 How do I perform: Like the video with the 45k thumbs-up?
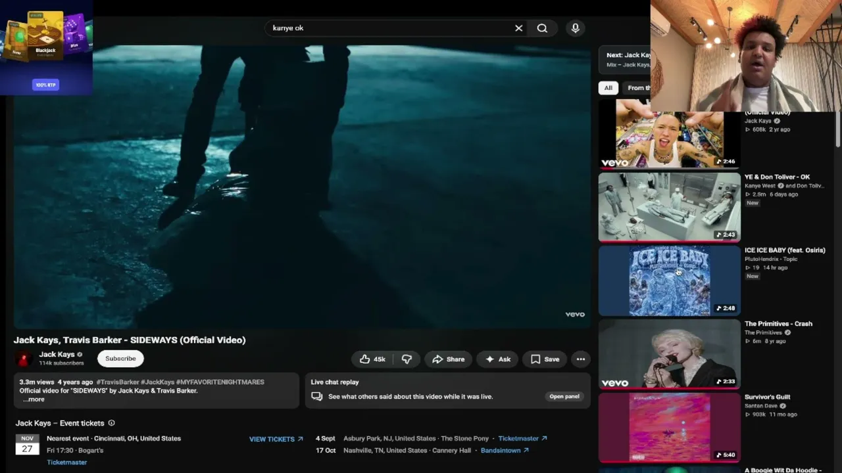click(372, 359)
